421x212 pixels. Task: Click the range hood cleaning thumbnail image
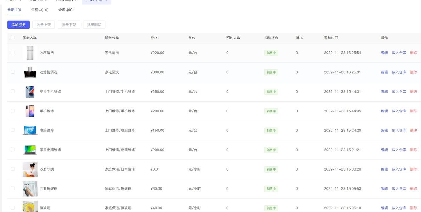(30, 72)
